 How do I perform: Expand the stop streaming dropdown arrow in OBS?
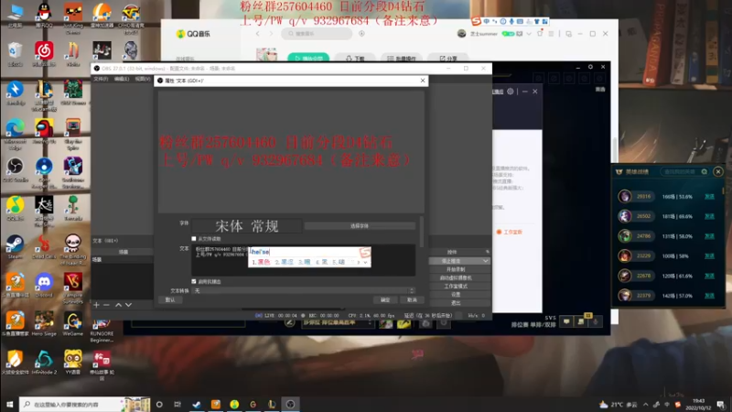pyautogui.click(x=486, y=261)
